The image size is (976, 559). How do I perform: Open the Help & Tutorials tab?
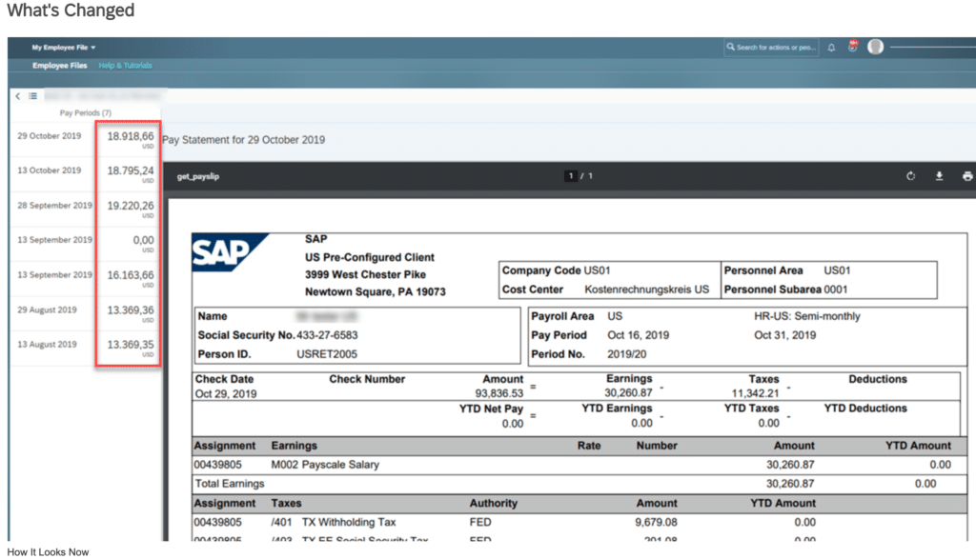[124, 66]
